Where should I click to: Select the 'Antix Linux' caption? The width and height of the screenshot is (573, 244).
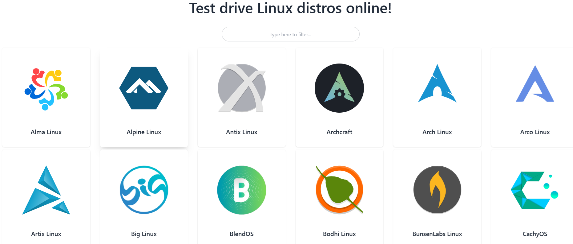pyautogui.click(x=242, y=132)
